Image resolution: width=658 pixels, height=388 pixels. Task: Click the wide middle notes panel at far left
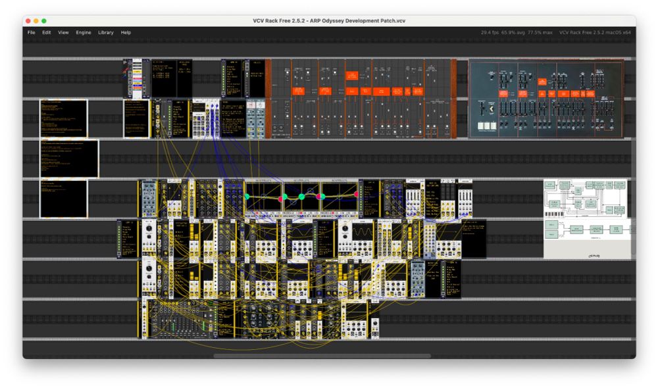69,158
